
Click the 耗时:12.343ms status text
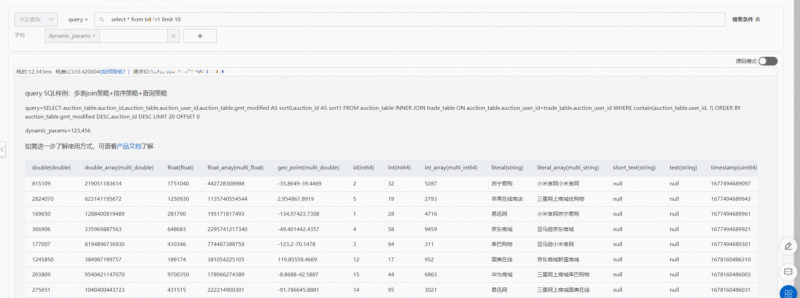point(34,71)
